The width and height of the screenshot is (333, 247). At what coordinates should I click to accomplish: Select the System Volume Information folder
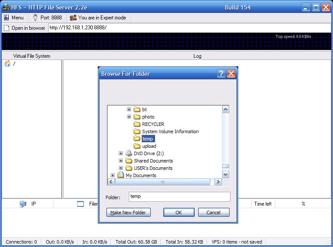170,131
